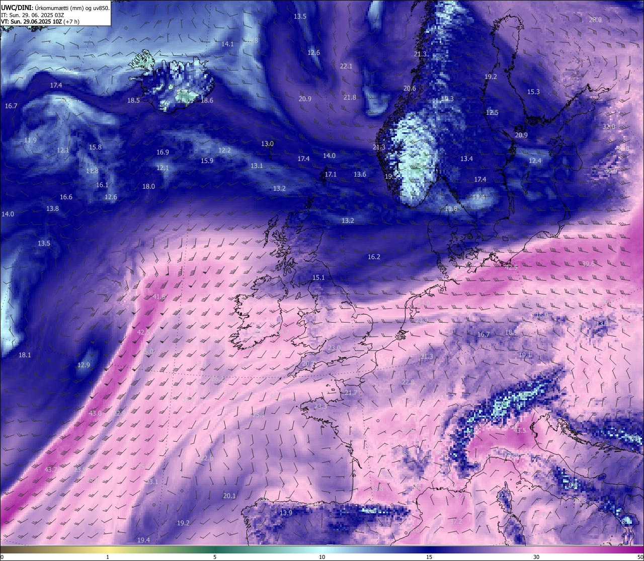This screenshot has width=644, height=561.
Task: Click the 13.0 value on the map
Action: 267,143
